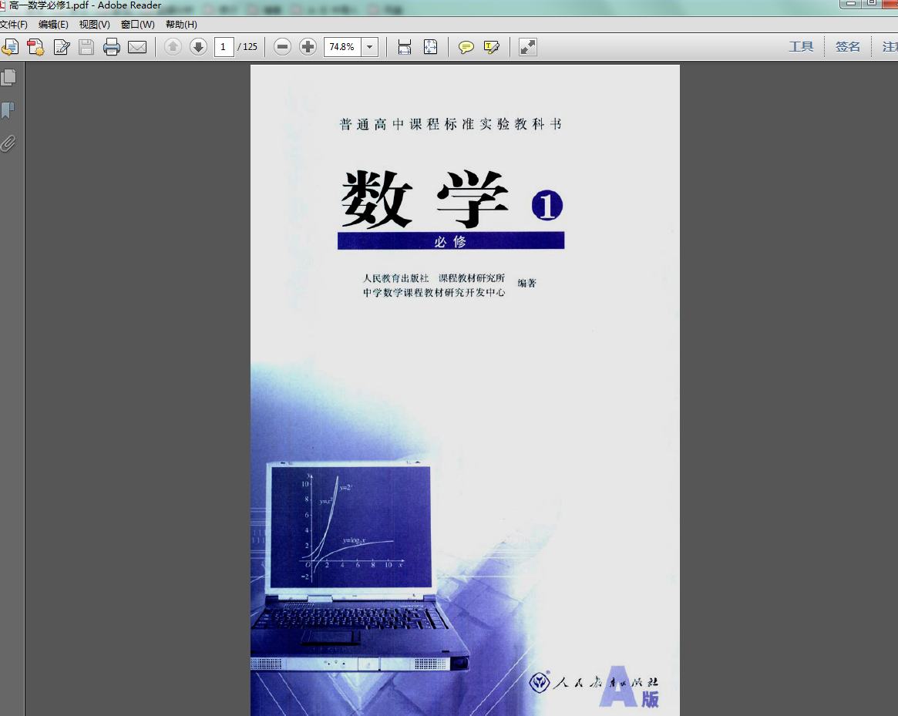The width and height of the screenshot is (898, 716).
Task: Click the zoom percentage field showing 74.8%
Action: (x=343, y=47)
